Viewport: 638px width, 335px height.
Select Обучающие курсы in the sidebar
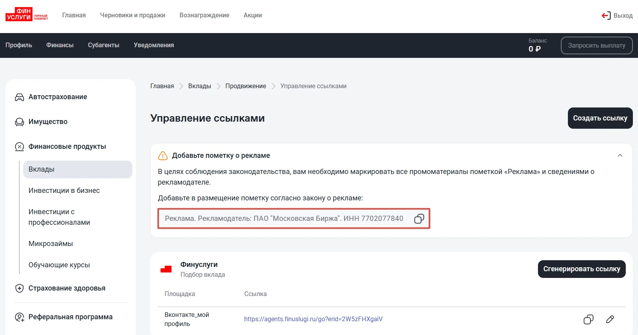[59, 265]
